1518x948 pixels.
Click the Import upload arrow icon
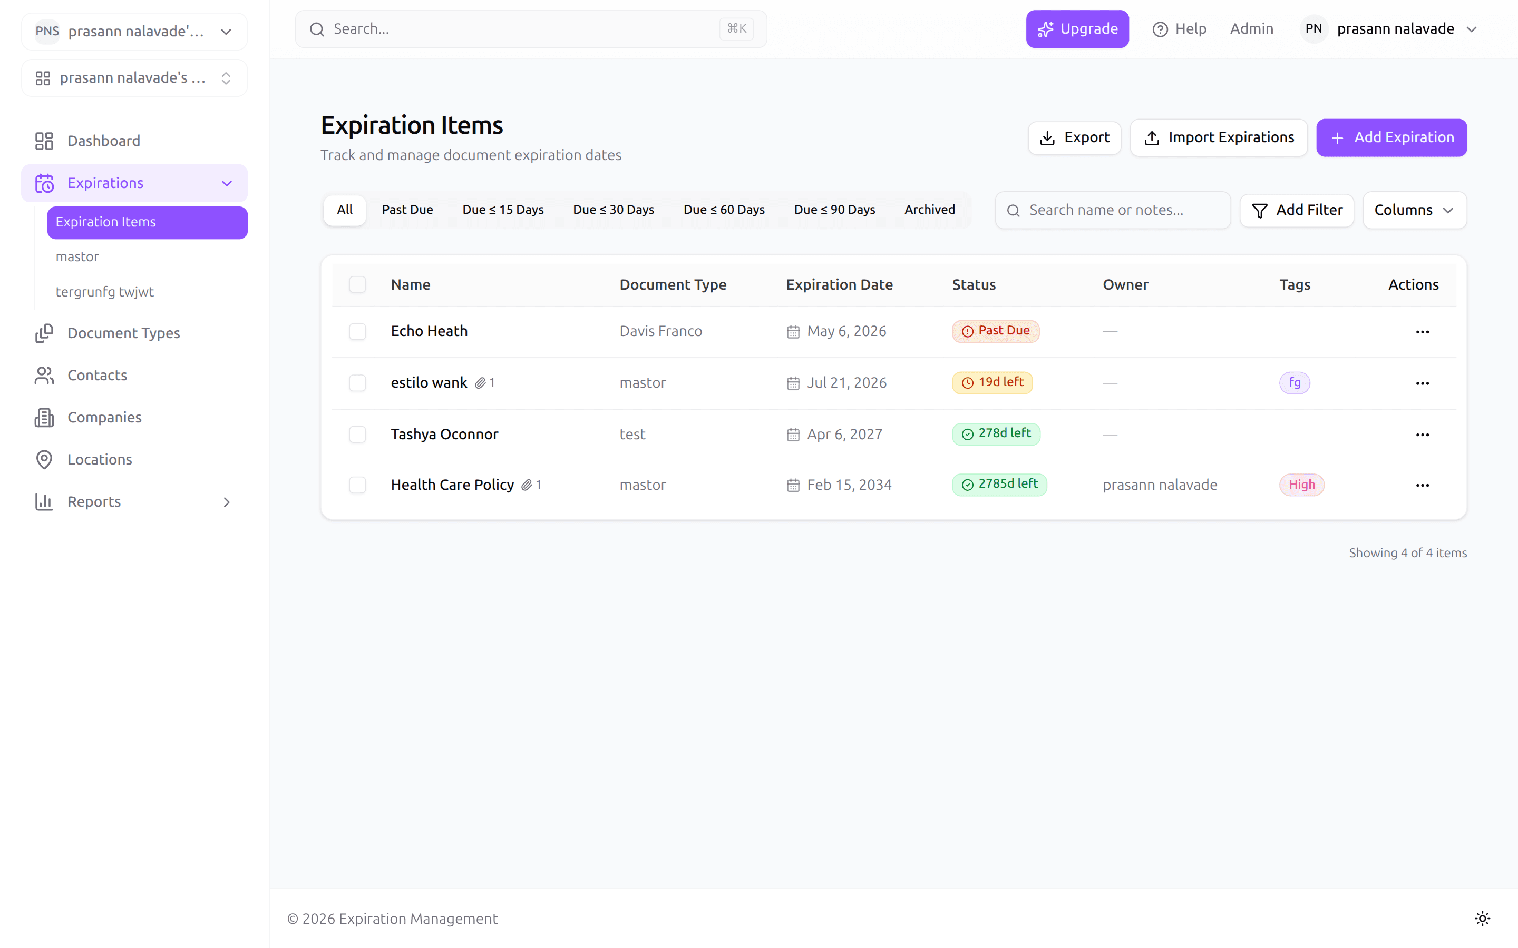tap(1152, 138)
